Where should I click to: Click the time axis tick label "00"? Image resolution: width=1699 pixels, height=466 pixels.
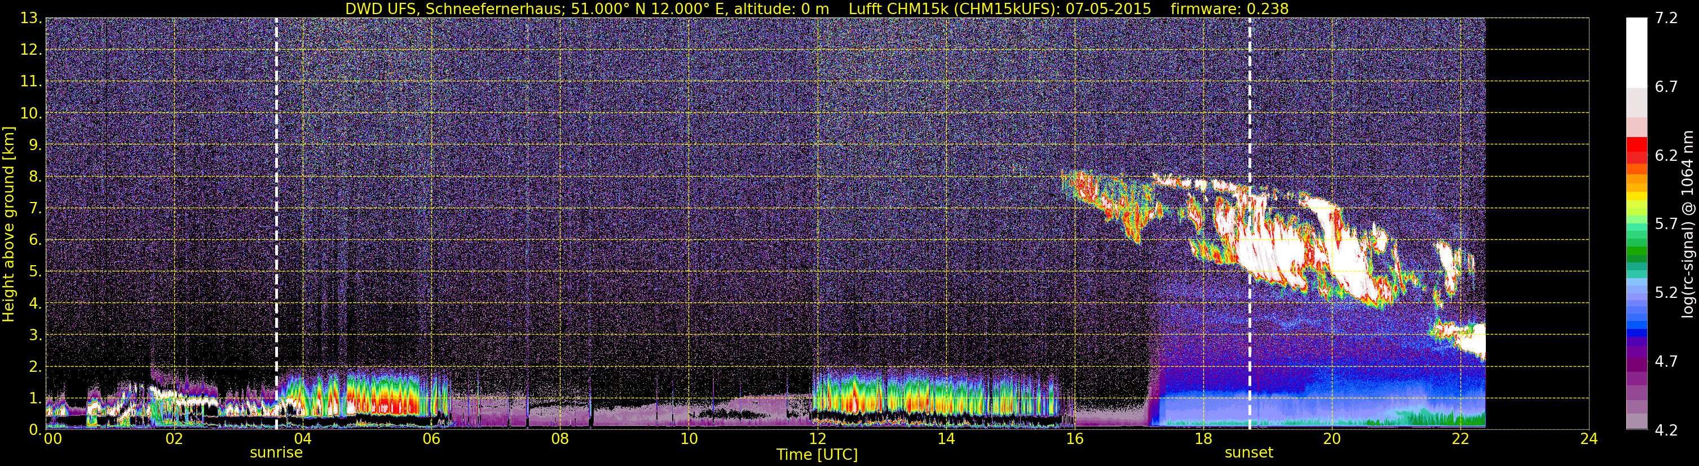(x=53, y=439)
